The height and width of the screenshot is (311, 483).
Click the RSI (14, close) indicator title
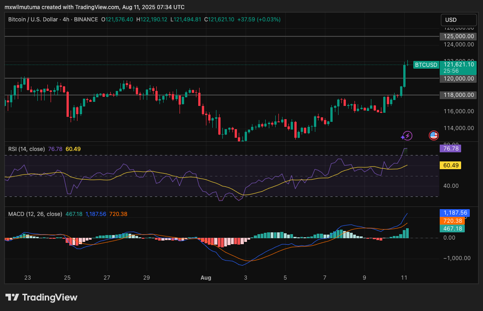(26, 149)
